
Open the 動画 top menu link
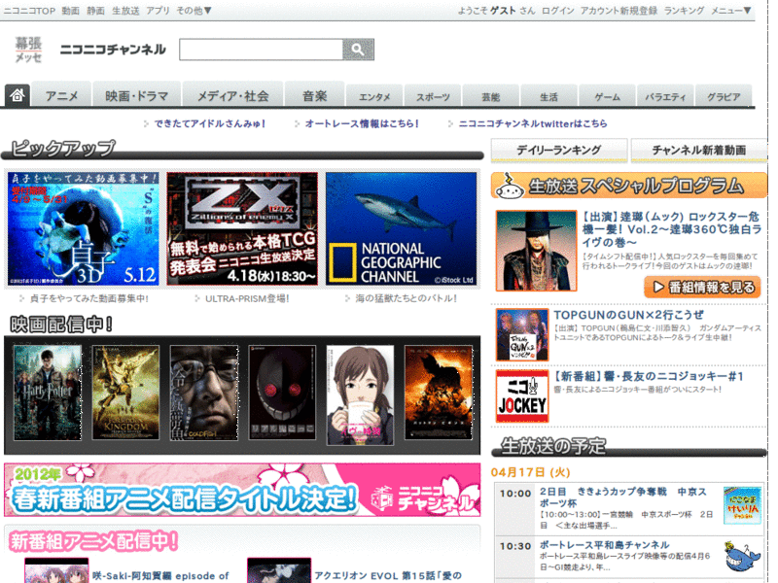click(70, 11)
